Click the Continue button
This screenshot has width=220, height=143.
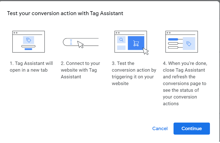pyautogui.click(x=191, y=128)
